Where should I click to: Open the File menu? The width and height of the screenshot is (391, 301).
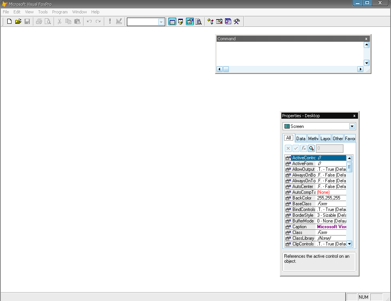(x=6, y=12)
